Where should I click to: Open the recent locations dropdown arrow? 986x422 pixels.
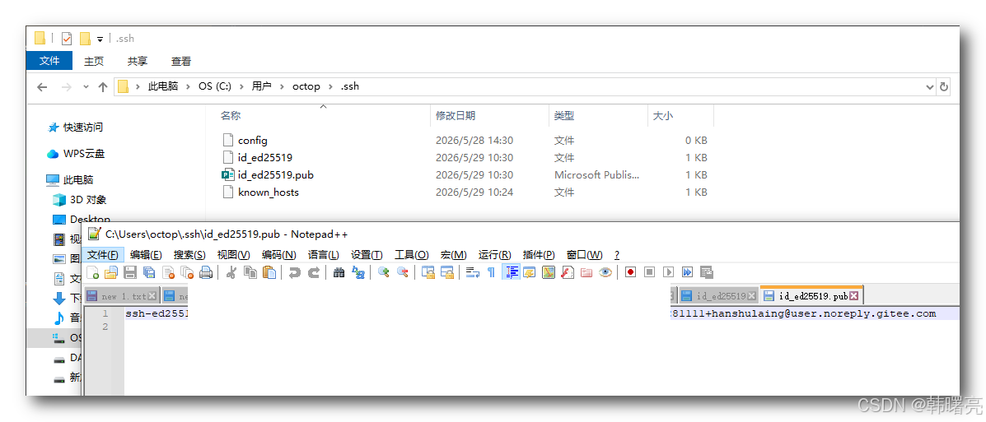coord(86,87)
